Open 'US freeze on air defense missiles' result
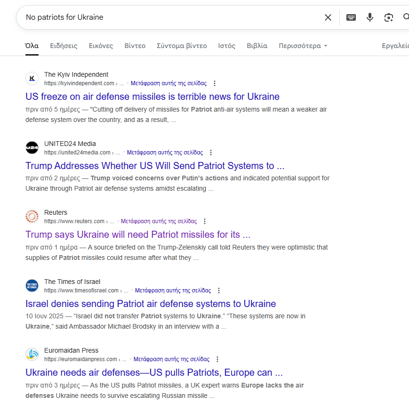Viewport: 409px width, 412px height. (152, 97)
